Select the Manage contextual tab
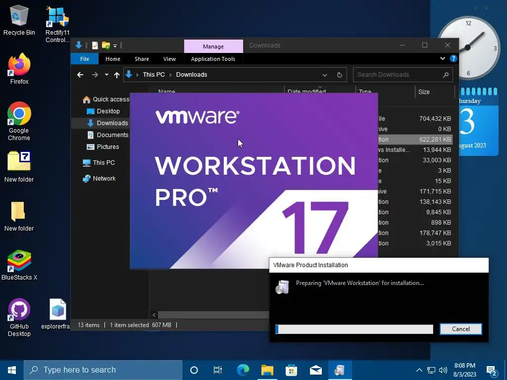Viewport: 507px width, 380px height. (213, 46)
